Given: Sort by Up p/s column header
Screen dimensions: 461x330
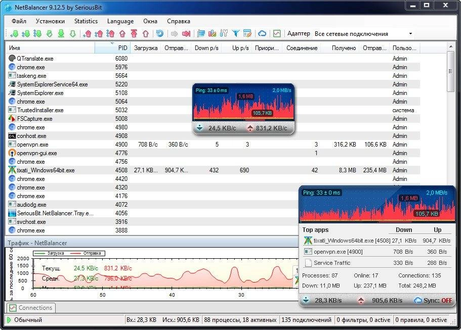Looking at the screenshot, I should click(x=237, y=48).
